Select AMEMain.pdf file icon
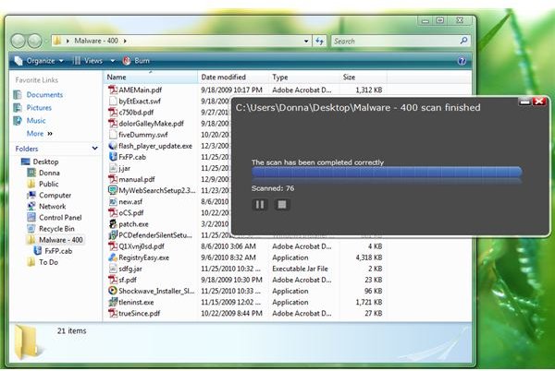Image resolution: width=555 pixels, height=371 pixels. pyautogui.click(x=113, y=90)
